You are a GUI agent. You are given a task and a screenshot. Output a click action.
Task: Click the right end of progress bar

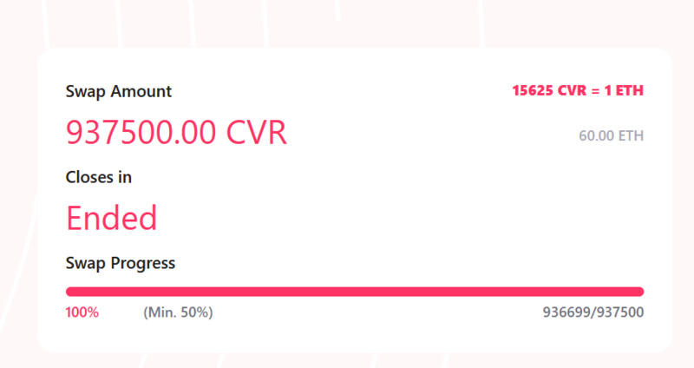tap(638, 292)
